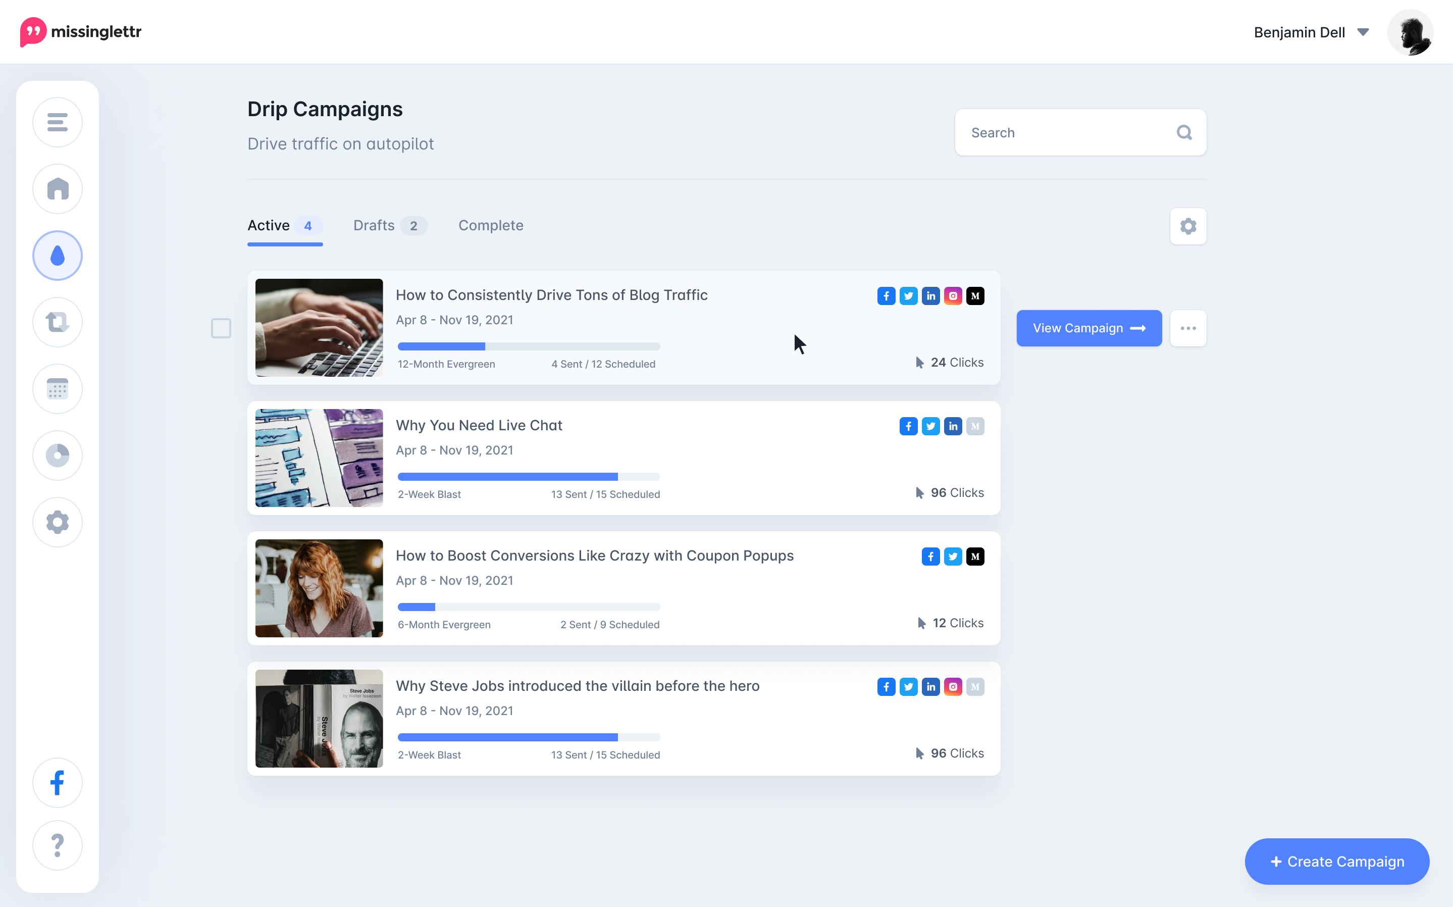This screenshot has width=1453, height=907.
Task: Switch to the Complete tab
Action: pyautogui.click(x=491, y=226)
